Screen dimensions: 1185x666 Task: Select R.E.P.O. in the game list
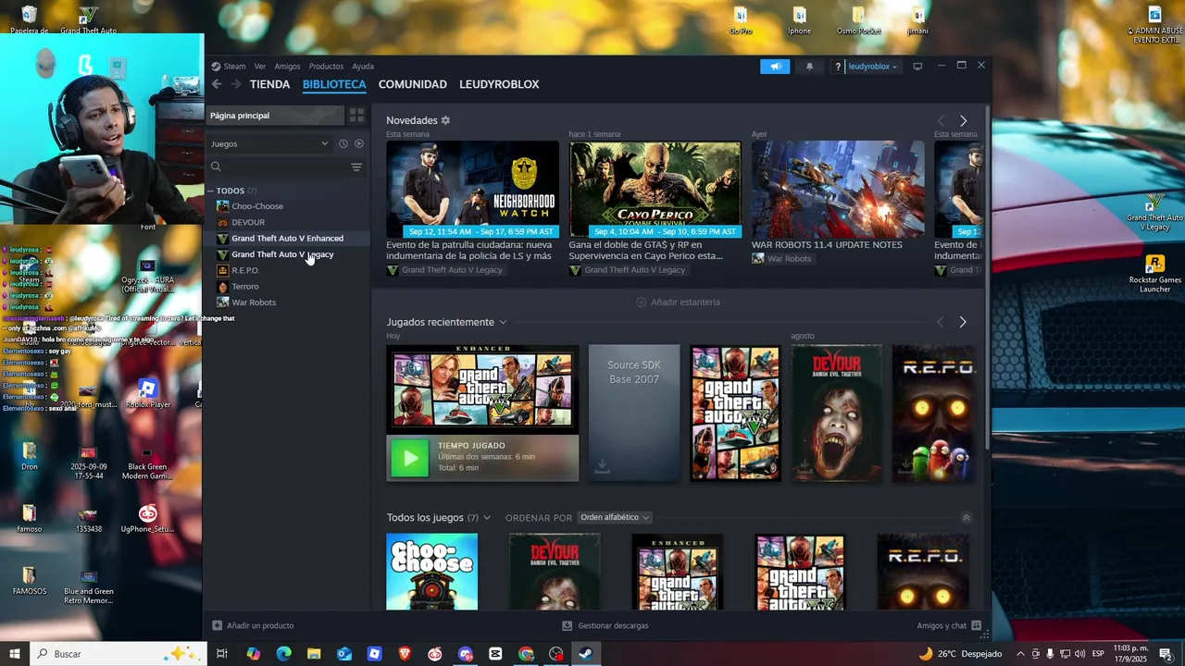click(x=245, y=270)
